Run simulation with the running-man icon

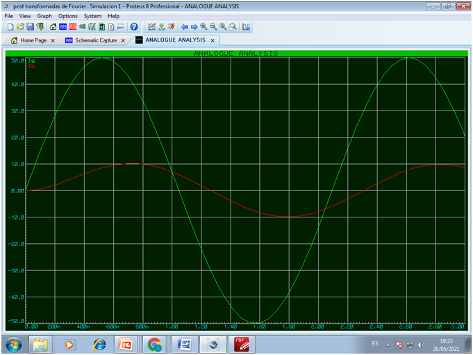[172, 27]
